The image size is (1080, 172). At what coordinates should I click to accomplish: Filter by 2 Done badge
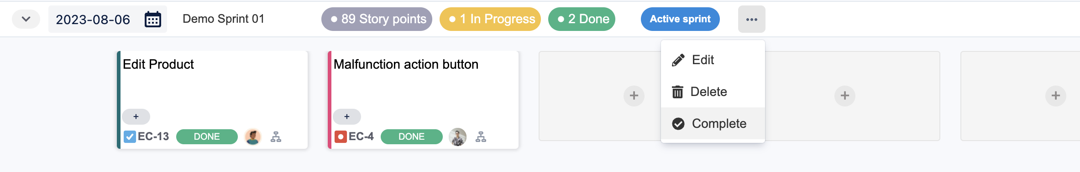[582, 19]
